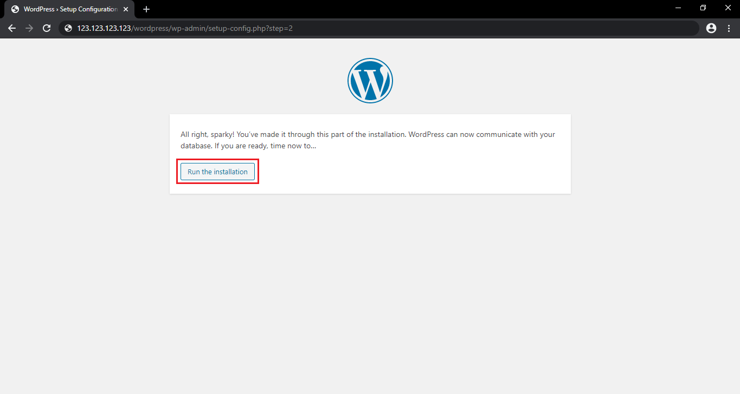Select the WordPress Setup Configuration tab
The width and height of the screenshot is (740, 394).
69,9
